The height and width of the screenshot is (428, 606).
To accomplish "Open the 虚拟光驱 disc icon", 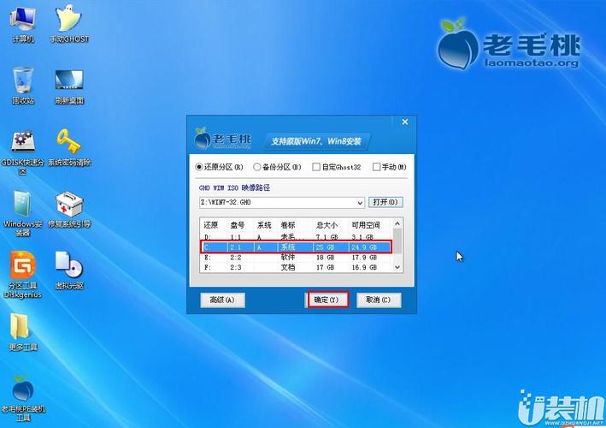I will tap(68, 270).
